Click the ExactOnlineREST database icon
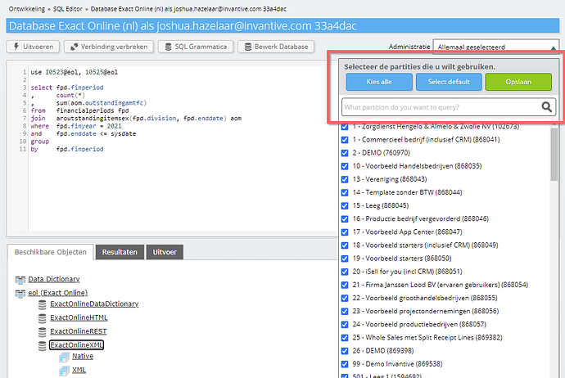 tap(42, 332)
